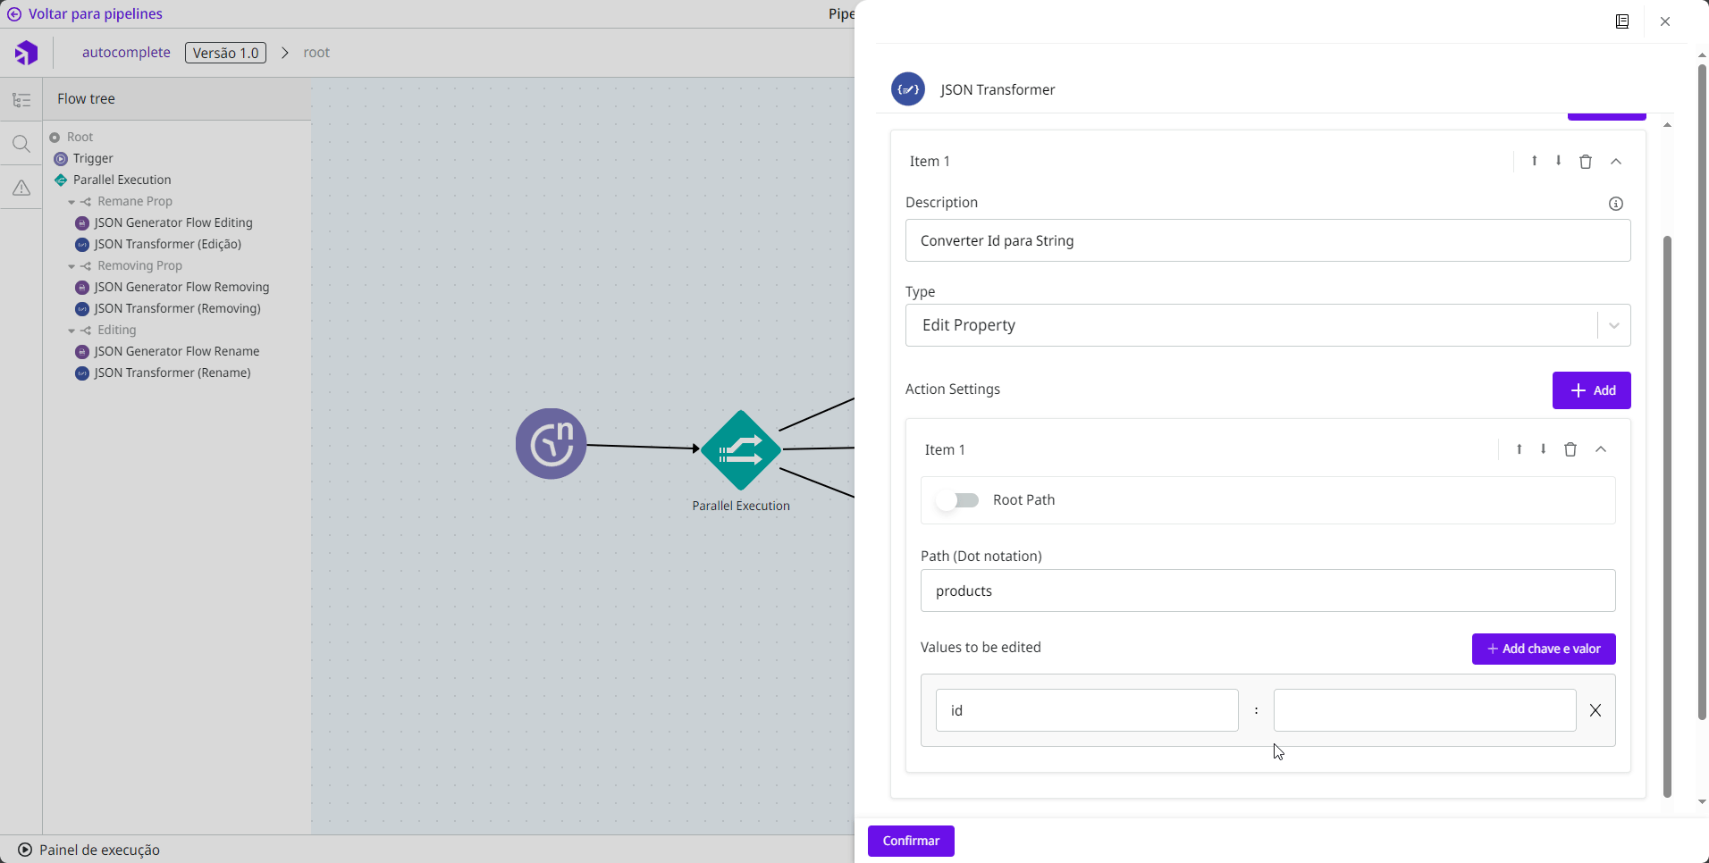Move outer Item 1 up with arrow

click(1535, 161)
